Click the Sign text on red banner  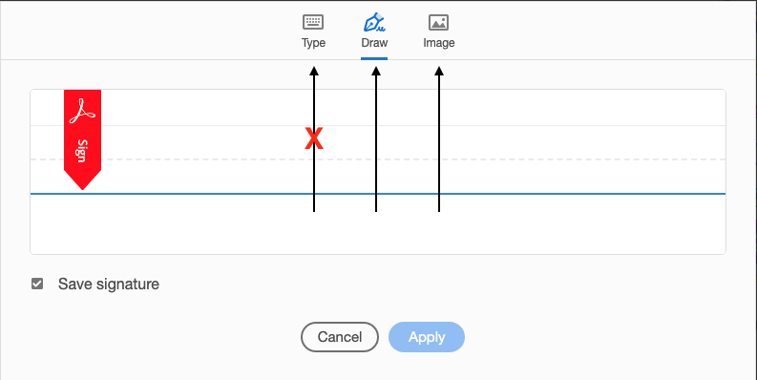point(82,151)
